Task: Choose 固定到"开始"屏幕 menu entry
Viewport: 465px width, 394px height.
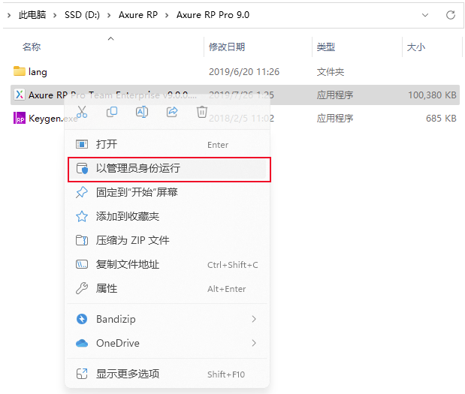Action: pos(168,192)
